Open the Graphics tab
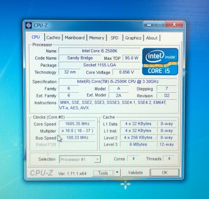Viewport: 209px width, 199px height. [x=133, y=38]
